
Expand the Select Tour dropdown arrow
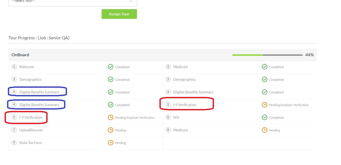(131, 1)
